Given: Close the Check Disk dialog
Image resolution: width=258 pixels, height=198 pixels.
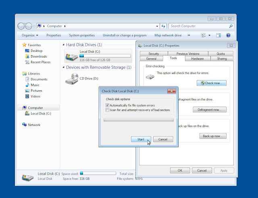Looking at the screenshot, I should pos(171,91).
